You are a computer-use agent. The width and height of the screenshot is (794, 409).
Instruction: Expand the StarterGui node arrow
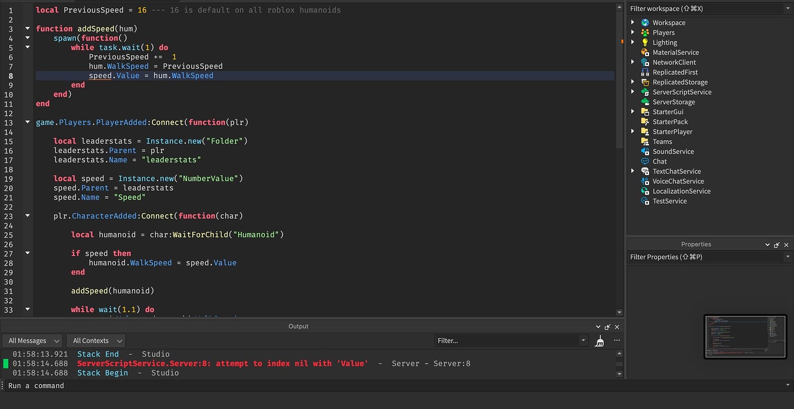click(x=633, y=112)
